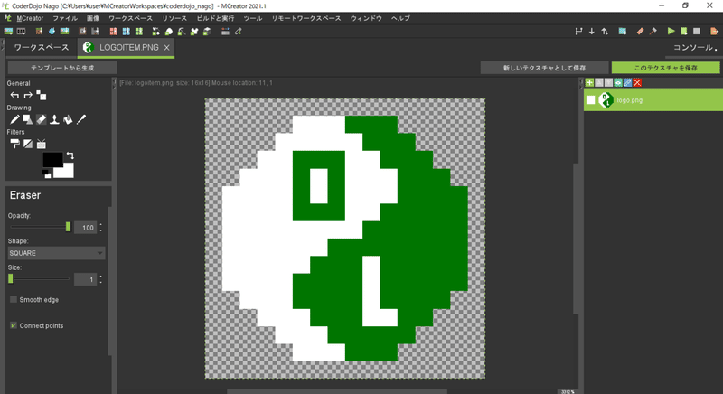Select the Color picker eyedropper tool
This screenshot has height=394, width=723.
coord(81,119)
